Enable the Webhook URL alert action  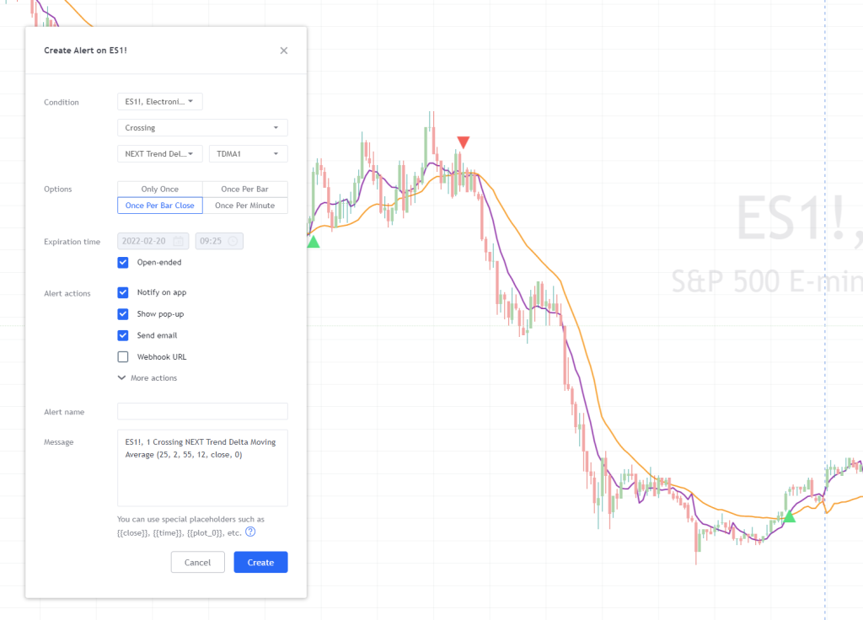122,356
